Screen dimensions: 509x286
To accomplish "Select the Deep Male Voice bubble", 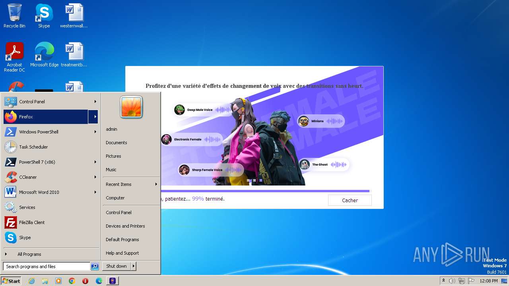I will coord(204,110).
